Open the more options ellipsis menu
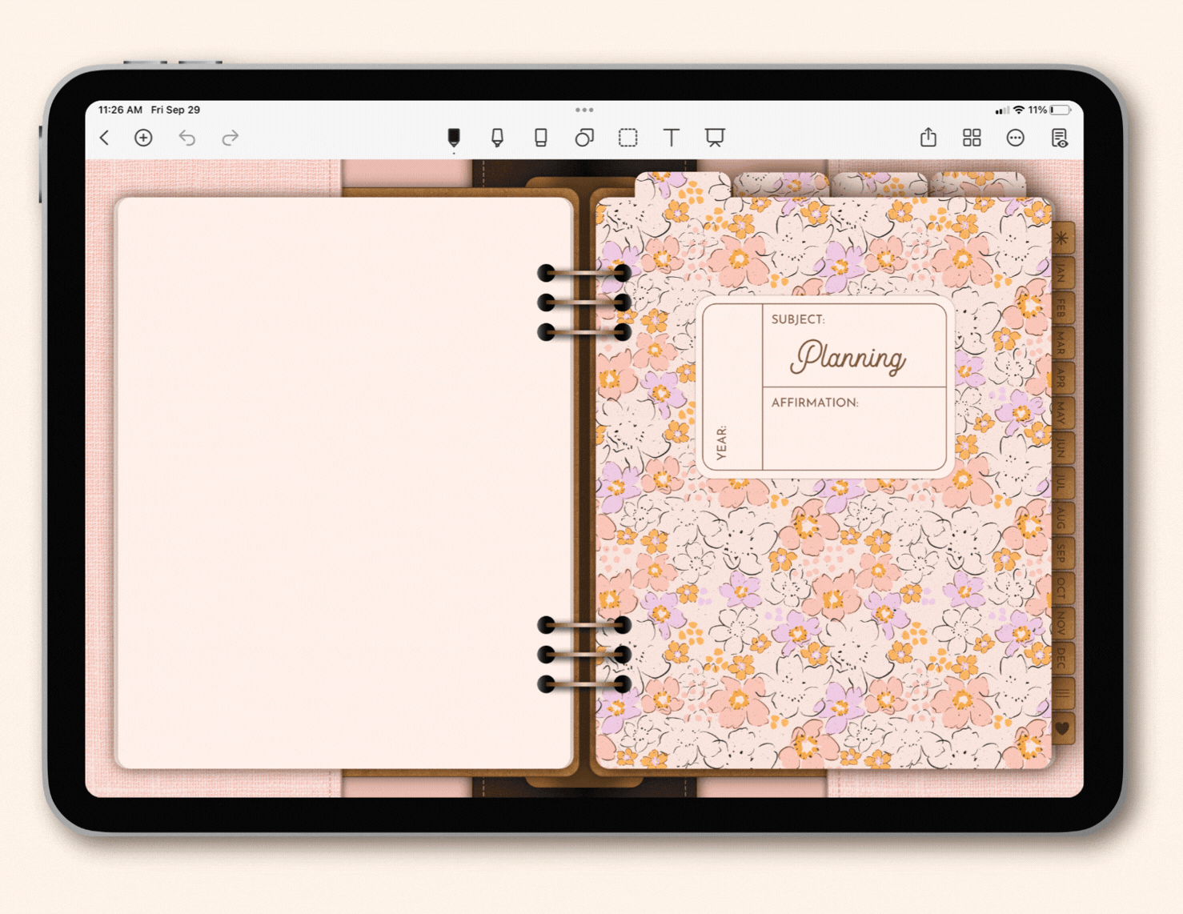The height and width of the screenshot is (914, 1183). pos(1015,138)
